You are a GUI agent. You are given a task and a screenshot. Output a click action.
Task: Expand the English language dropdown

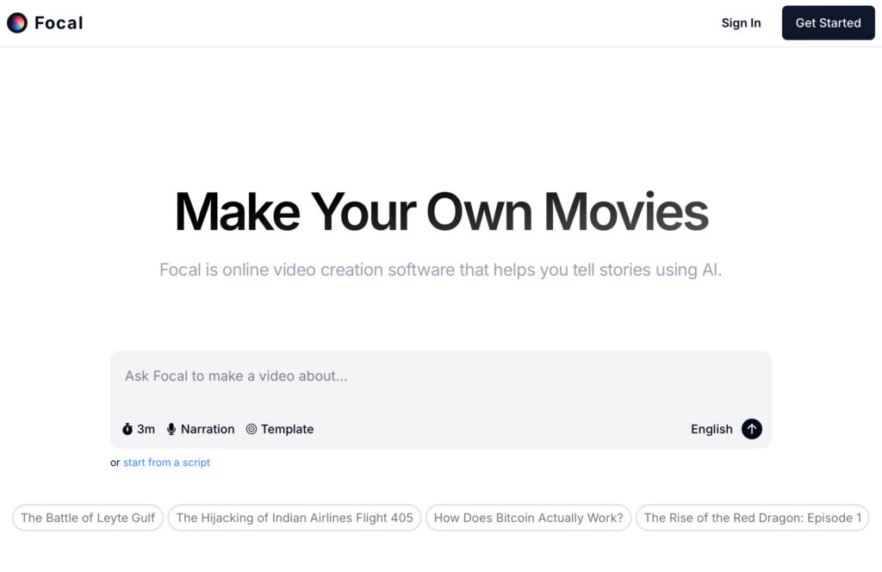711,429
